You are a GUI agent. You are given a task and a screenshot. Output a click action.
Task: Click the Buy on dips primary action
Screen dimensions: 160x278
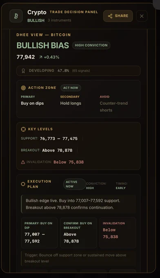click(32, 103)
